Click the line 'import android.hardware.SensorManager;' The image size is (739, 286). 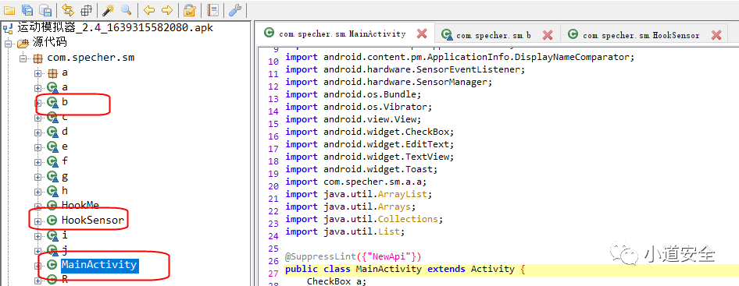389,82
